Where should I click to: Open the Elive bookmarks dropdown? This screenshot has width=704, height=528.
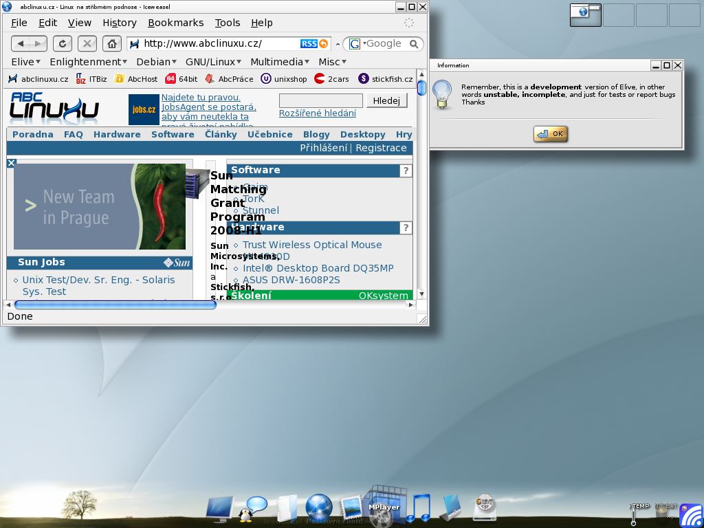pos(25,62)
